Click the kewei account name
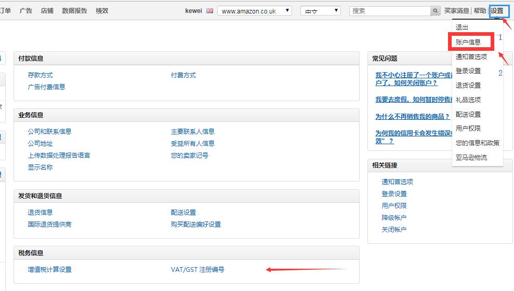514x291 pixels. (x=193, y=11)
